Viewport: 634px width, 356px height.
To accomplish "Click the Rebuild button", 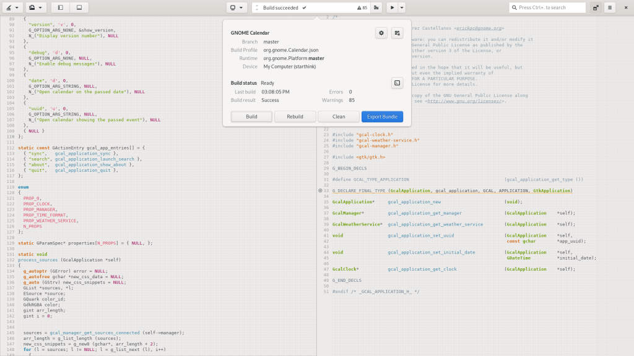I will click(x=295, y=117).
